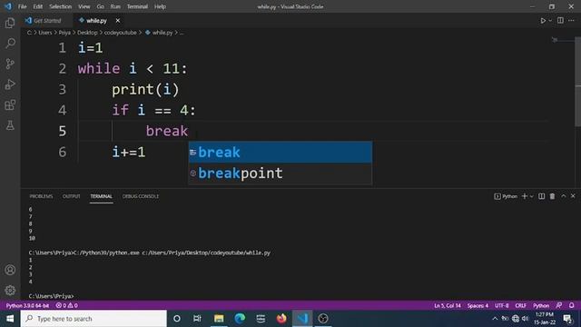Expand the run button dropdown arrow
Viewport: 581px width, 327px height.
550,21
